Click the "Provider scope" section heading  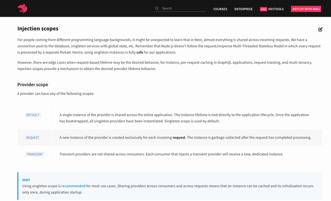pyautogui.click(x=32, y=85)
